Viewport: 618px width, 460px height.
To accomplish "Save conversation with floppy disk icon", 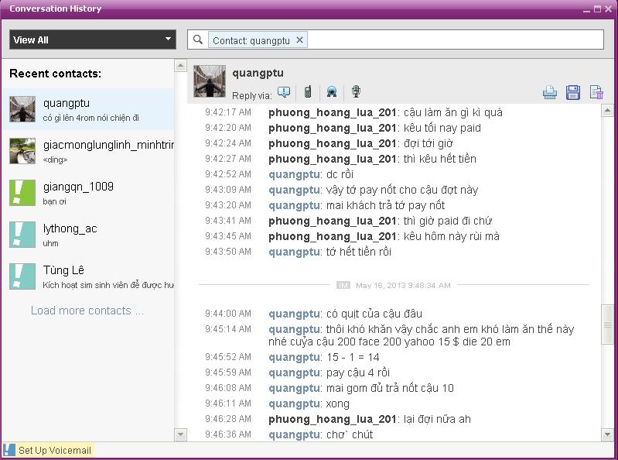I will pyautogui.click(x=573, y=92).
